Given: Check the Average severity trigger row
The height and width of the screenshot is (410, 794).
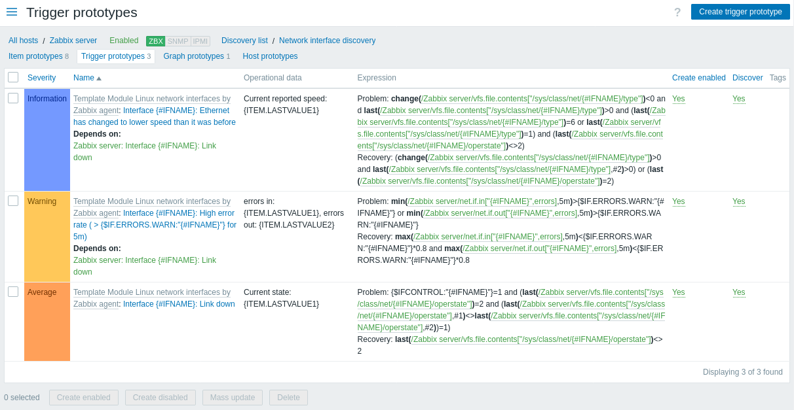Looking at the screenshot, I should pyautogui.click(x=13, y=292).
